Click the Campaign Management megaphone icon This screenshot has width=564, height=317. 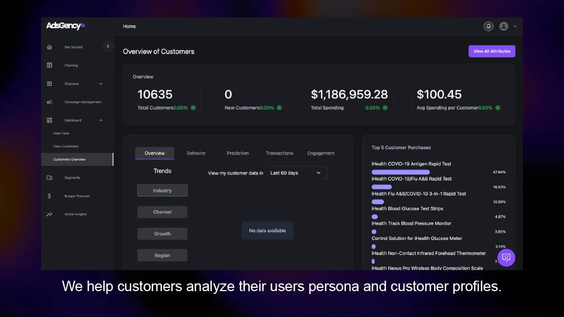pos(50,102)
